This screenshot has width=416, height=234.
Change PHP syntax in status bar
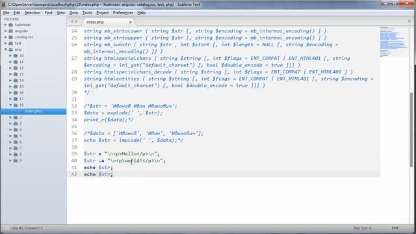[x=395, y=228]
